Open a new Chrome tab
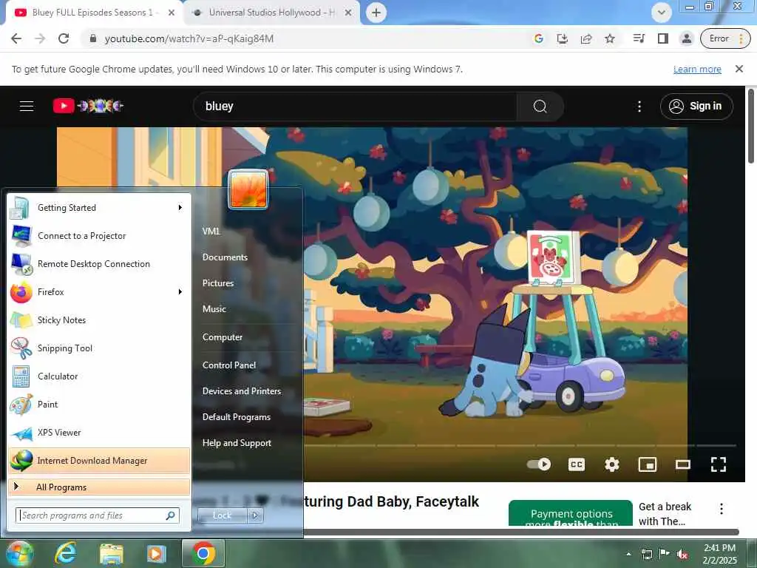Screen dimensions: 757x568 (x=376, y=13)
